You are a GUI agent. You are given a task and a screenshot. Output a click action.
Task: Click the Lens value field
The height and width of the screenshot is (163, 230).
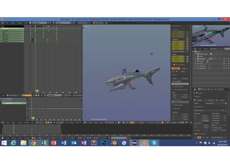click(x=180, y=79)
